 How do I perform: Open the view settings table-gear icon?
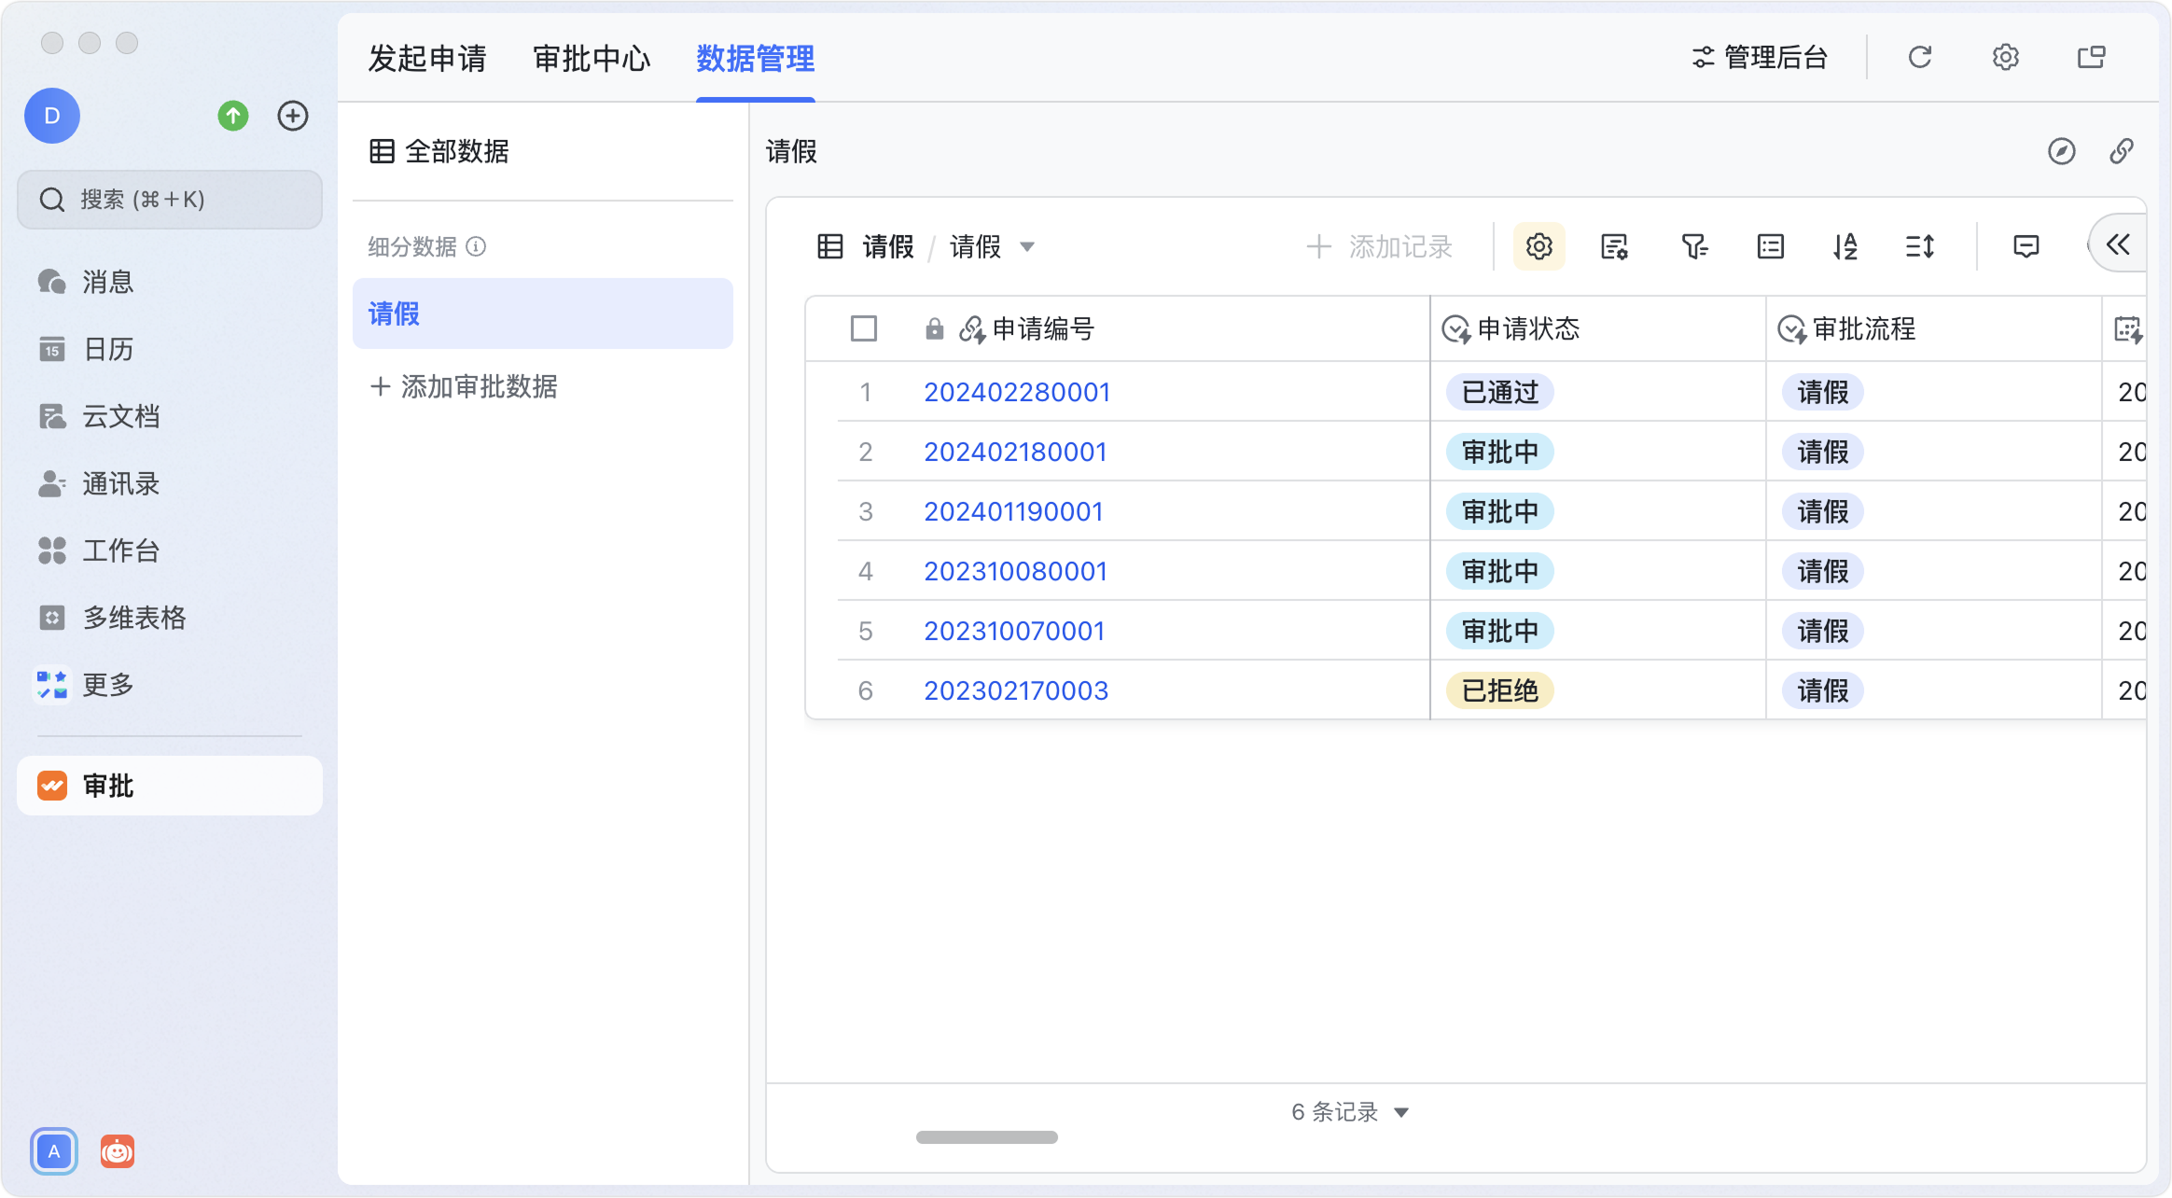1614,247
